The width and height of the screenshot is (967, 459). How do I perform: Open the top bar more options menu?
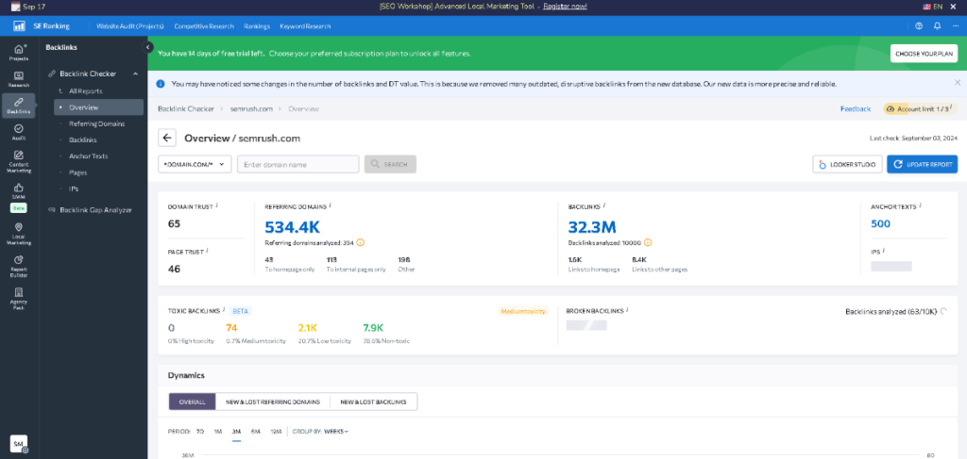[955, 25]
